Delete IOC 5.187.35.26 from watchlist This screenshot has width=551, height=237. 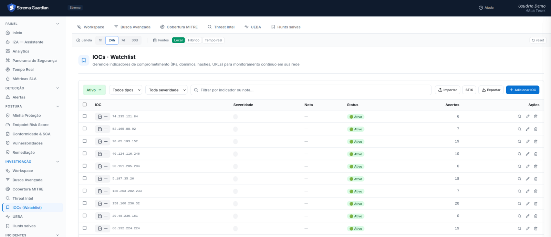536,179
